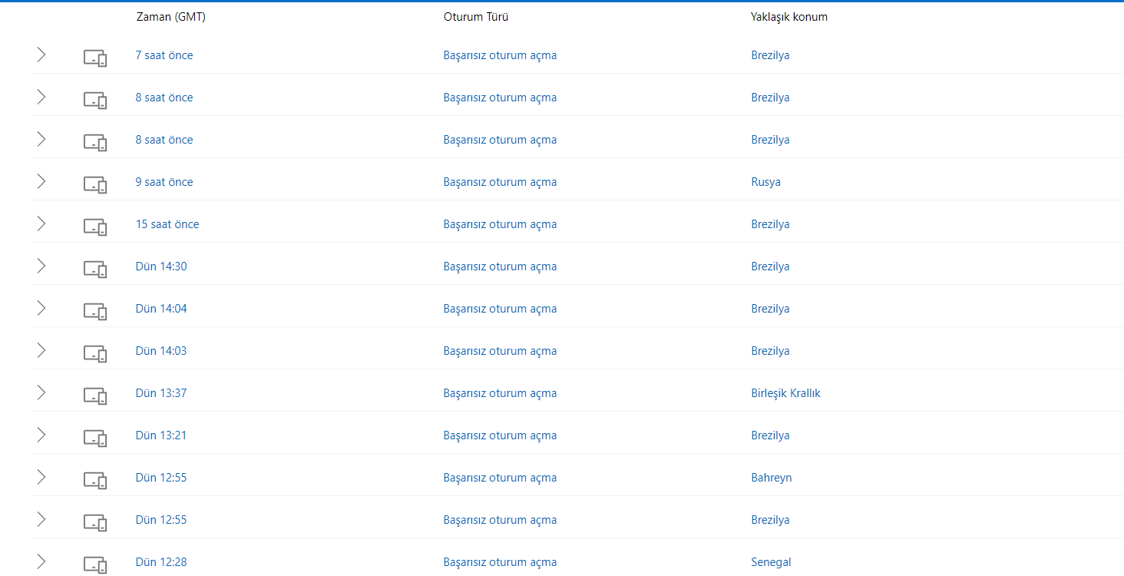Select the device icon next to 15 saat önce
The height and width of the screenshot is (576, 1124).
[x=95, y=226]
